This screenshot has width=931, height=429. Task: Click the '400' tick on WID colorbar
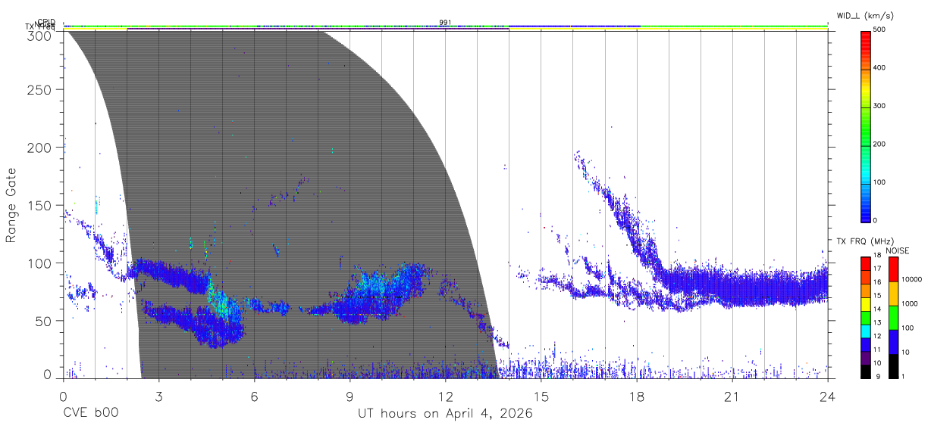pos(879,68)
